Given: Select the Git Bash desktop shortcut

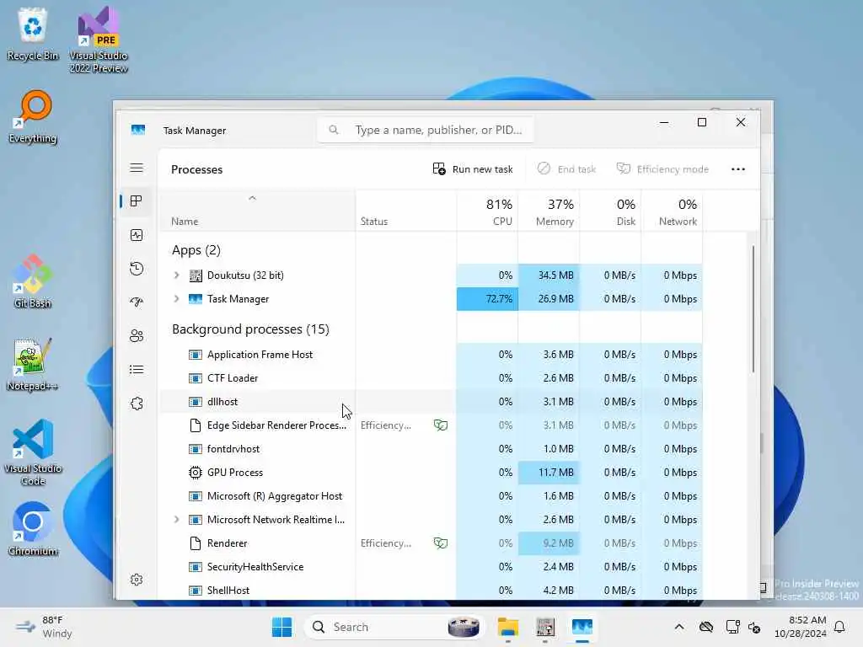Looking at the screenshot, I should point(33,281).
